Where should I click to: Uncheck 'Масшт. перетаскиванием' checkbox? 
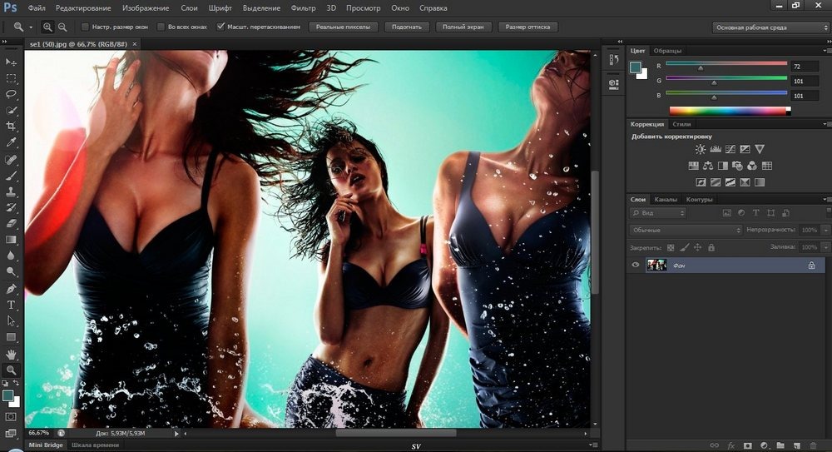click(220, 27)
